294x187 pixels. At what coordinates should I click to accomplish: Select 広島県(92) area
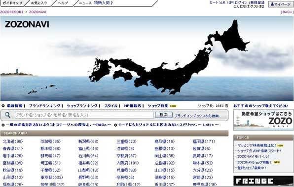[x=165, y=163]
